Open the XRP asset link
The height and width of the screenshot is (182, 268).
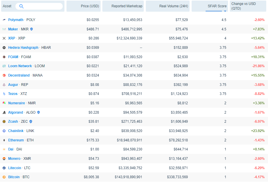point(12,38)
